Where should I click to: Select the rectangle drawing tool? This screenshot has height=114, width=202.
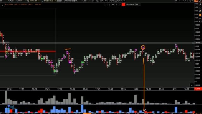coord(110,4)
